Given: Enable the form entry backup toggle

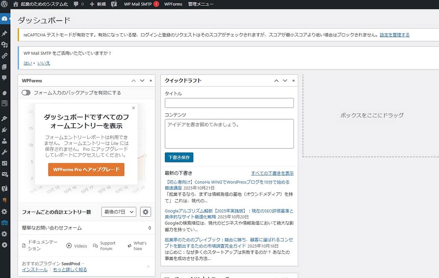Looking at the screenshot, I should click(26, 93).
